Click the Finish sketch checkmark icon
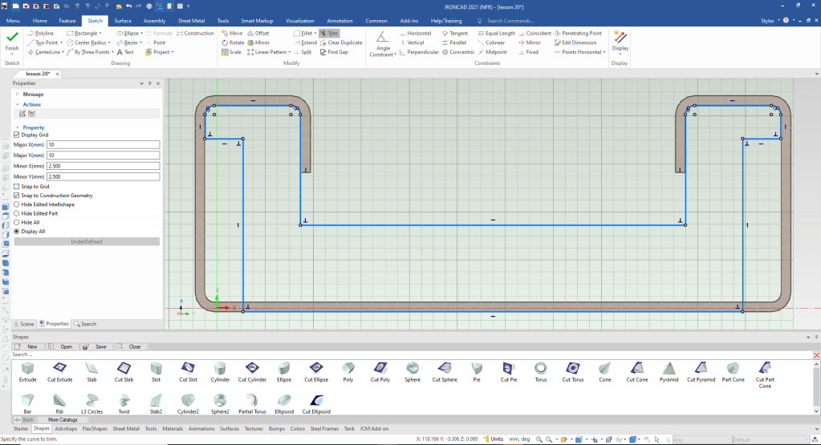821x445 pixels. click(12, 37)
